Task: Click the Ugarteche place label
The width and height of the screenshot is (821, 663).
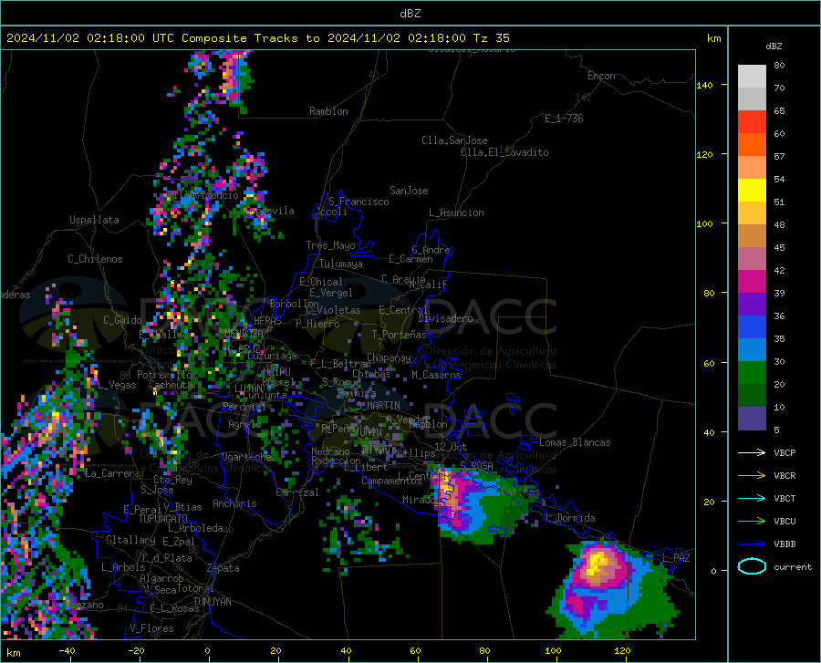Action: pos(246,456)
